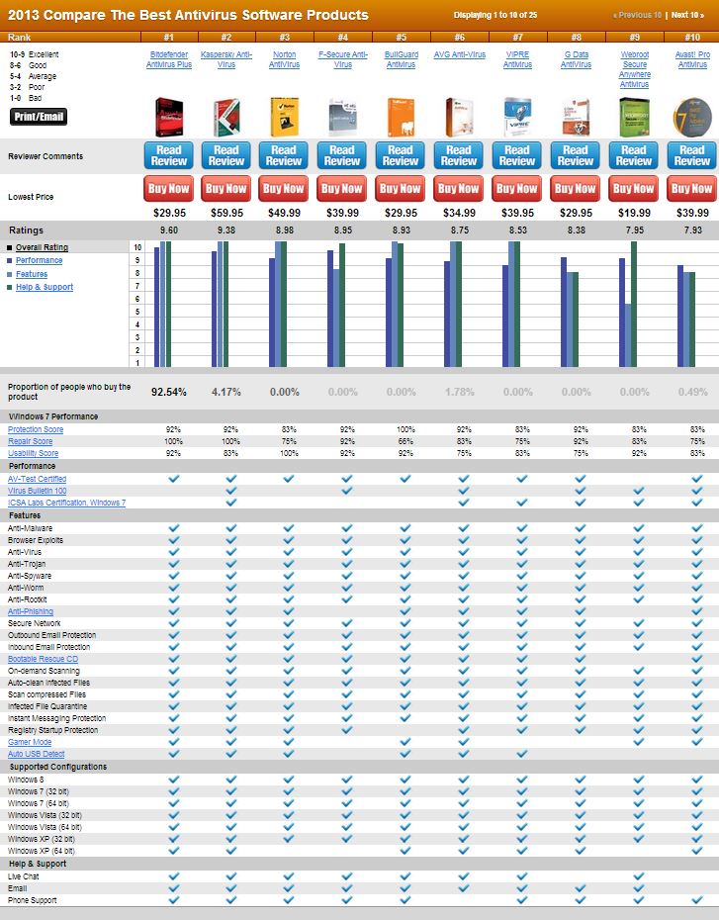Buy Now the $39.99 F-Secure product
This screenshot has height=920, width=719.
(x=342, y=188)
